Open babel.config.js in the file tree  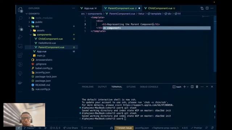(x=44, y=68)
